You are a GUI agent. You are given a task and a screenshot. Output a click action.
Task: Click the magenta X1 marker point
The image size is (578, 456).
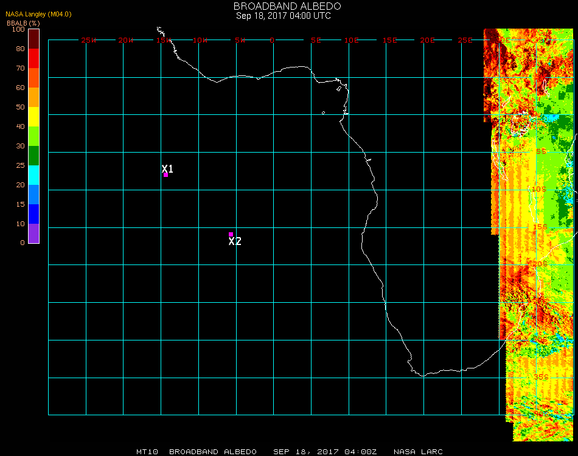[x=166, y=175]
